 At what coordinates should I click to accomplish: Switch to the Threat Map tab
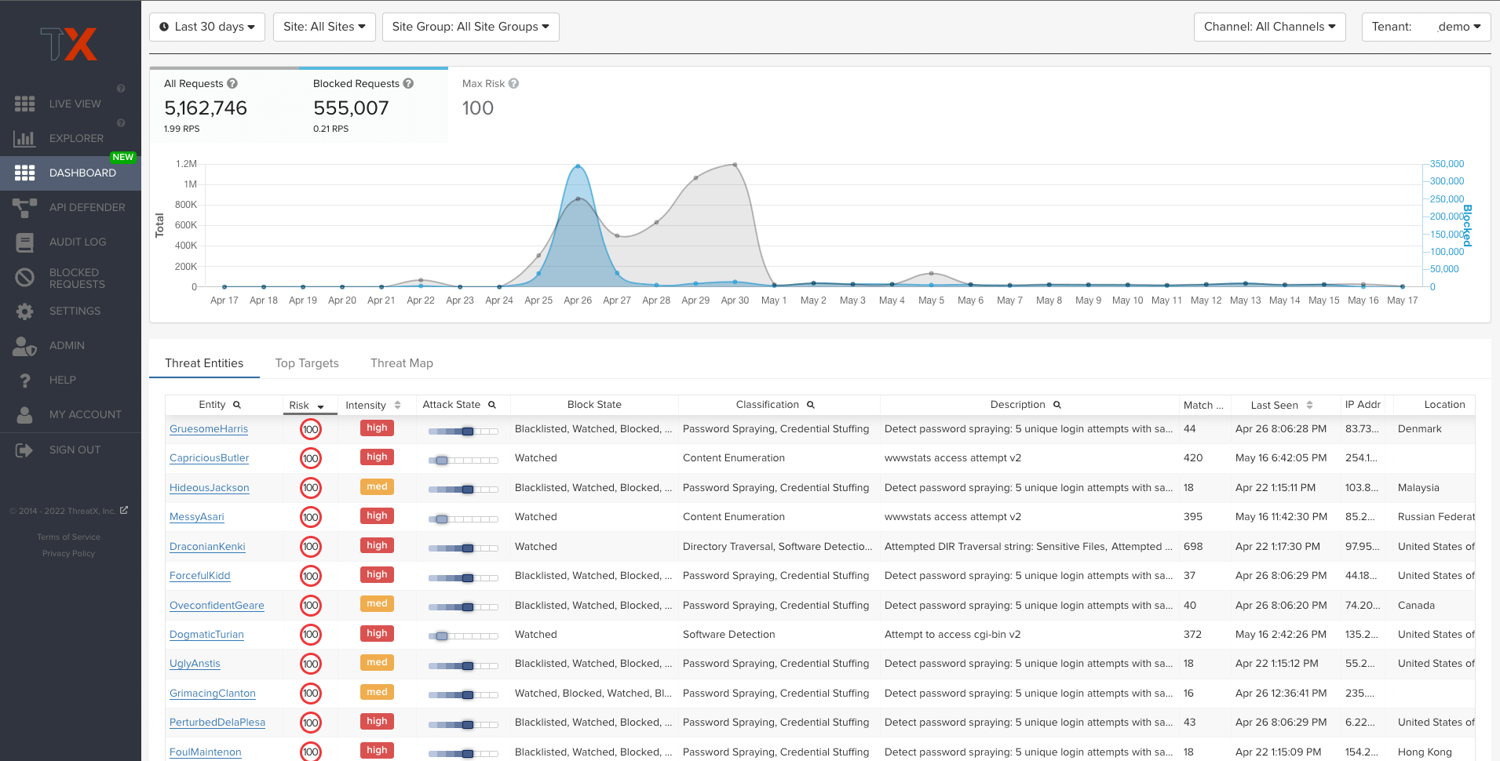[402, 363]
